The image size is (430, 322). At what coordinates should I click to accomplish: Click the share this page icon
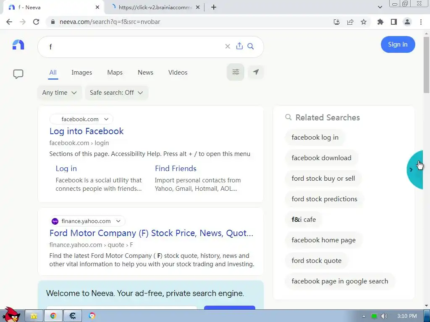[350, 22]
